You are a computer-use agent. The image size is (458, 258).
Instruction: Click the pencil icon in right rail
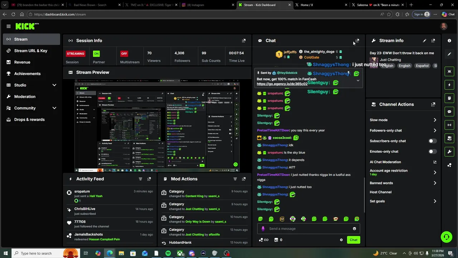coord(449,54)
